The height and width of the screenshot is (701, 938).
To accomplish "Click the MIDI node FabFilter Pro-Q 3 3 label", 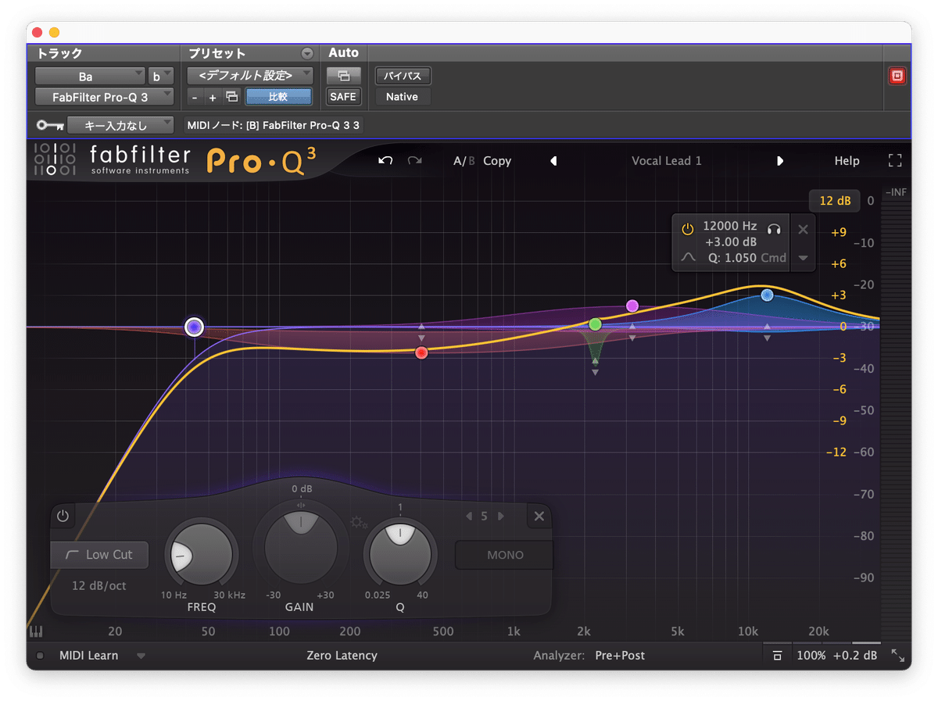I will pos(274,125).
